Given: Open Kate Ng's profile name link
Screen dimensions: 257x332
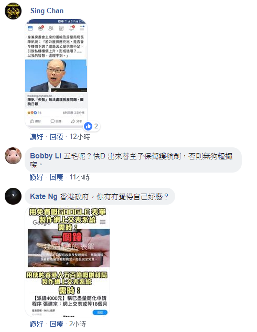Looking at the screenshot, I should 44,196.
